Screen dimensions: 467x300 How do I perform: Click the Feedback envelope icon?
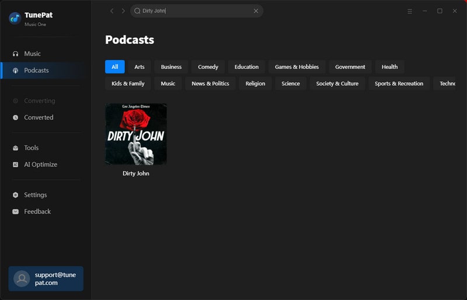16,212
